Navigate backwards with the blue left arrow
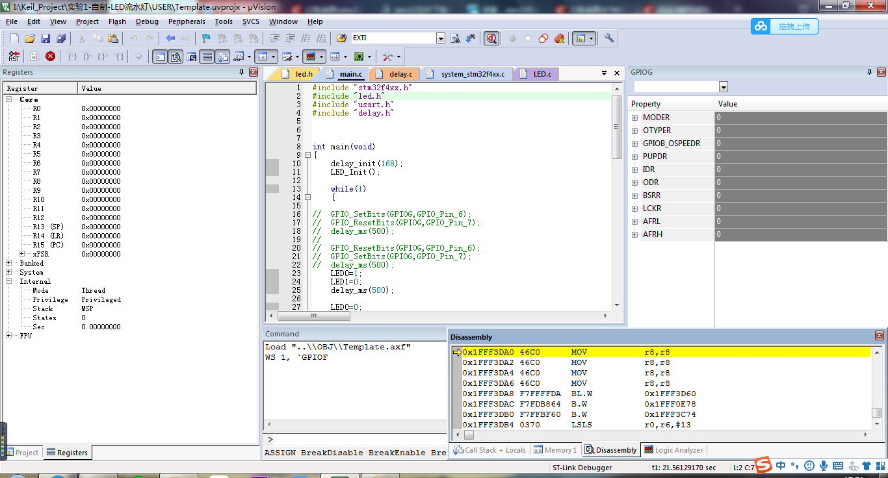888x478 pixels. tap(170, 38)
